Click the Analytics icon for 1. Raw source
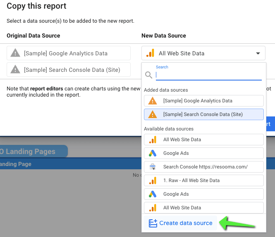The image size is (275, 237). [153, 180]
